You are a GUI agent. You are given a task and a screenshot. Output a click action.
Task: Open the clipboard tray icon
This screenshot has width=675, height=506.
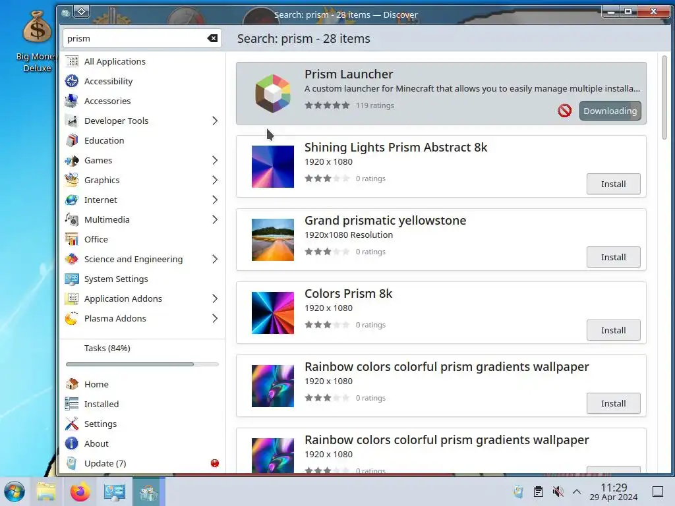pos(538,492)
